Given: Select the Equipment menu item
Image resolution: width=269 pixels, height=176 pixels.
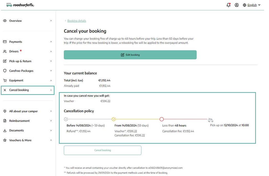Looking at the screenshot, I should click(x=28, y=80).
